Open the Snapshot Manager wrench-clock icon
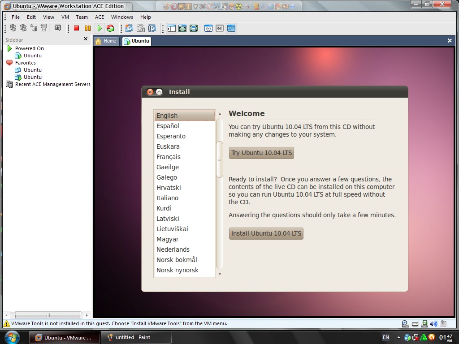This screenshot has height=344, width=459. coord(152,28)
